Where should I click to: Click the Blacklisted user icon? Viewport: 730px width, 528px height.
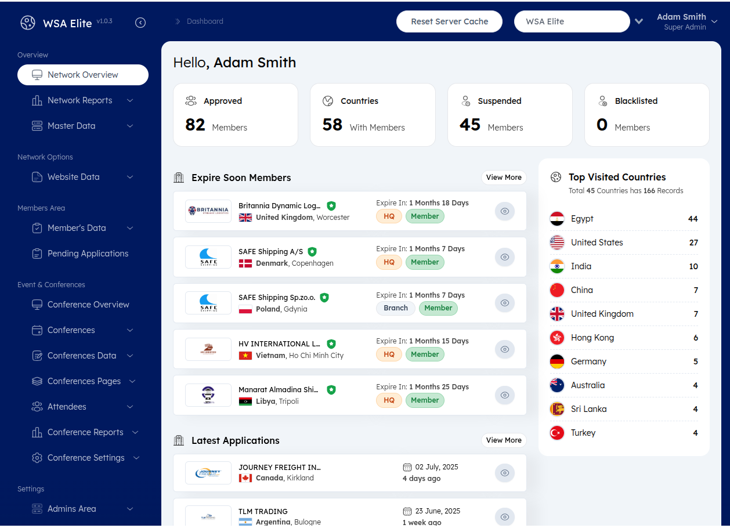[x=602, y=101]
